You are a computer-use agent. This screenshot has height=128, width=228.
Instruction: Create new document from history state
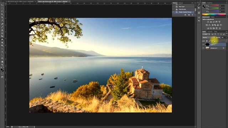pyautogui.click(x=185, y=15)
